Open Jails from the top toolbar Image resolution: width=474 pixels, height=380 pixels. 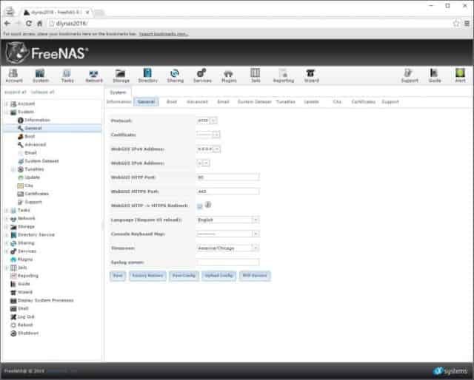256,75
